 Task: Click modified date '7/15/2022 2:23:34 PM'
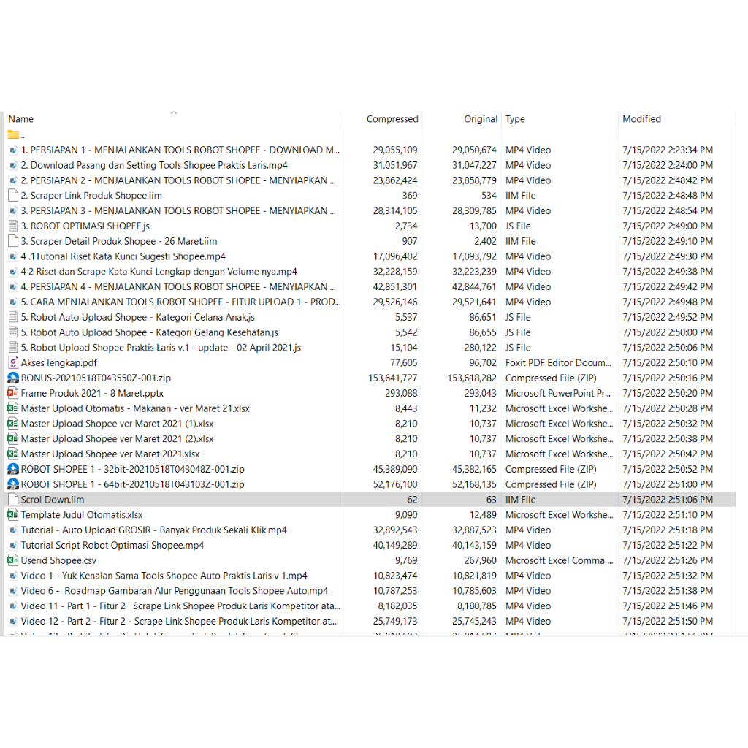pos(668,150)
